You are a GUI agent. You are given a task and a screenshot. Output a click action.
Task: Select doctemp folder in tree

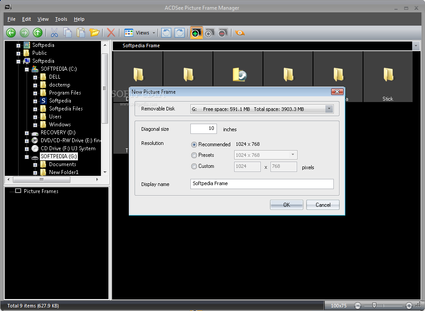(x=60, y=85)
